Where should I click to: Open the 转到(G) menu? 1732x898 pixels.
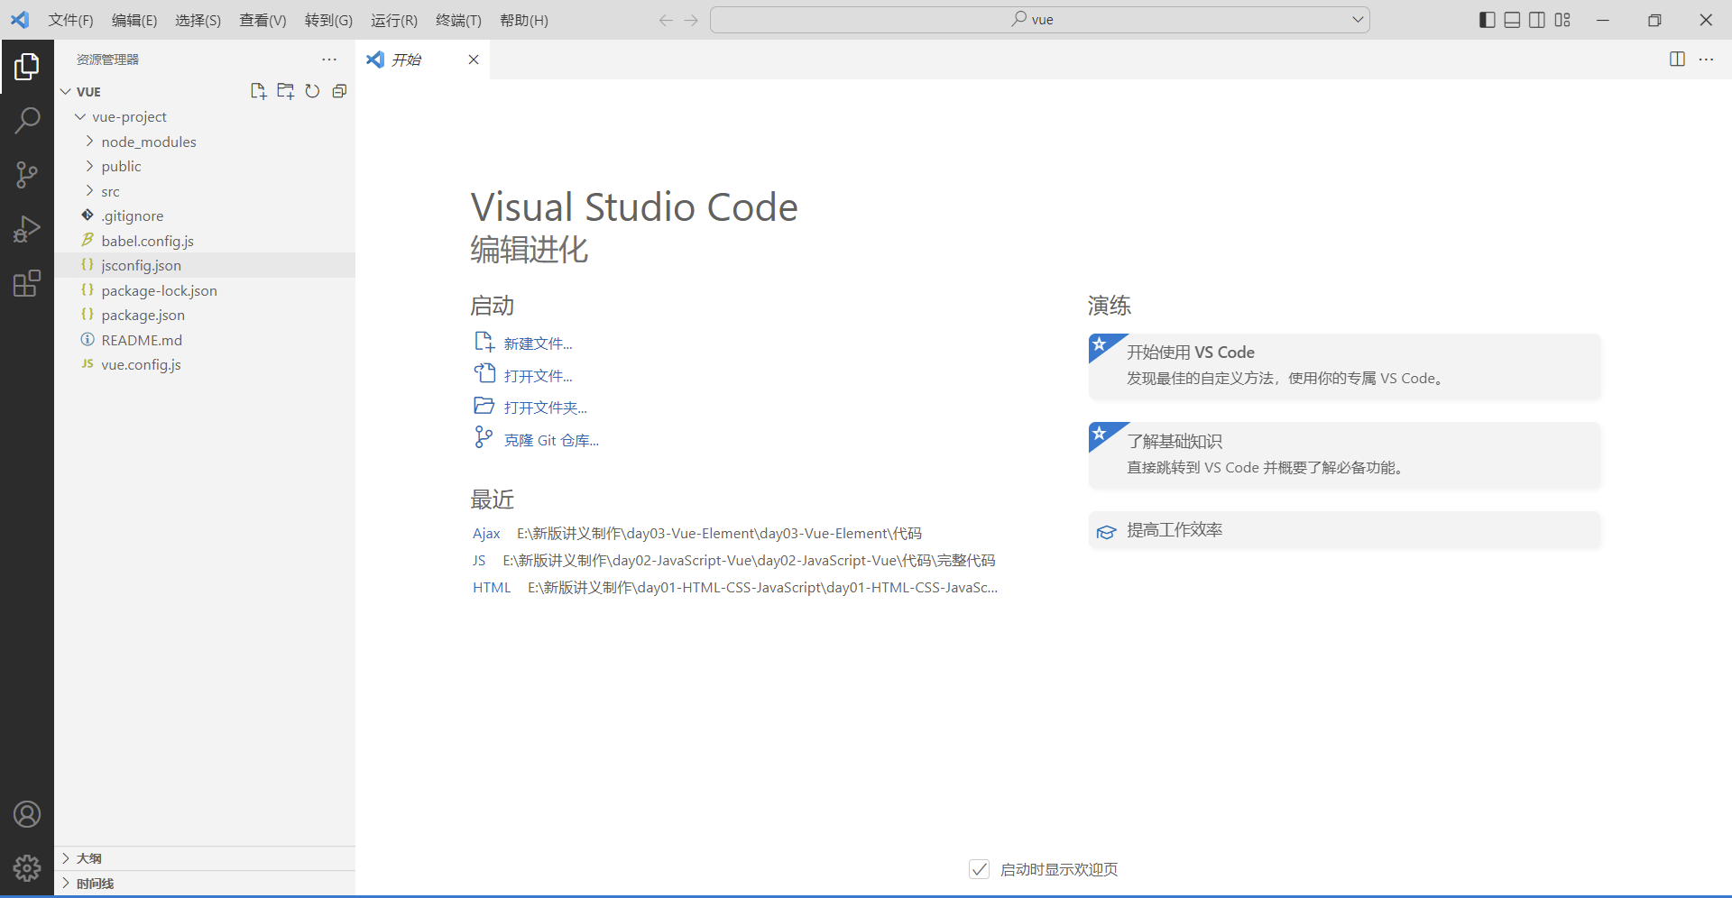[x=328, y=20]
